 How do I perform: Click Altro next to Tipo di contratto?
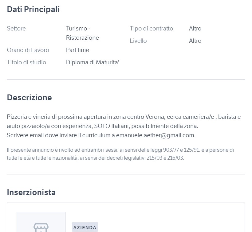(195, 29)
